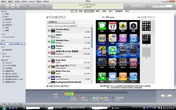Viewport: 176px width, 110px height.
Task: Uncheck the Mobile01 Dove app checkbox
Action: [49, 42]
